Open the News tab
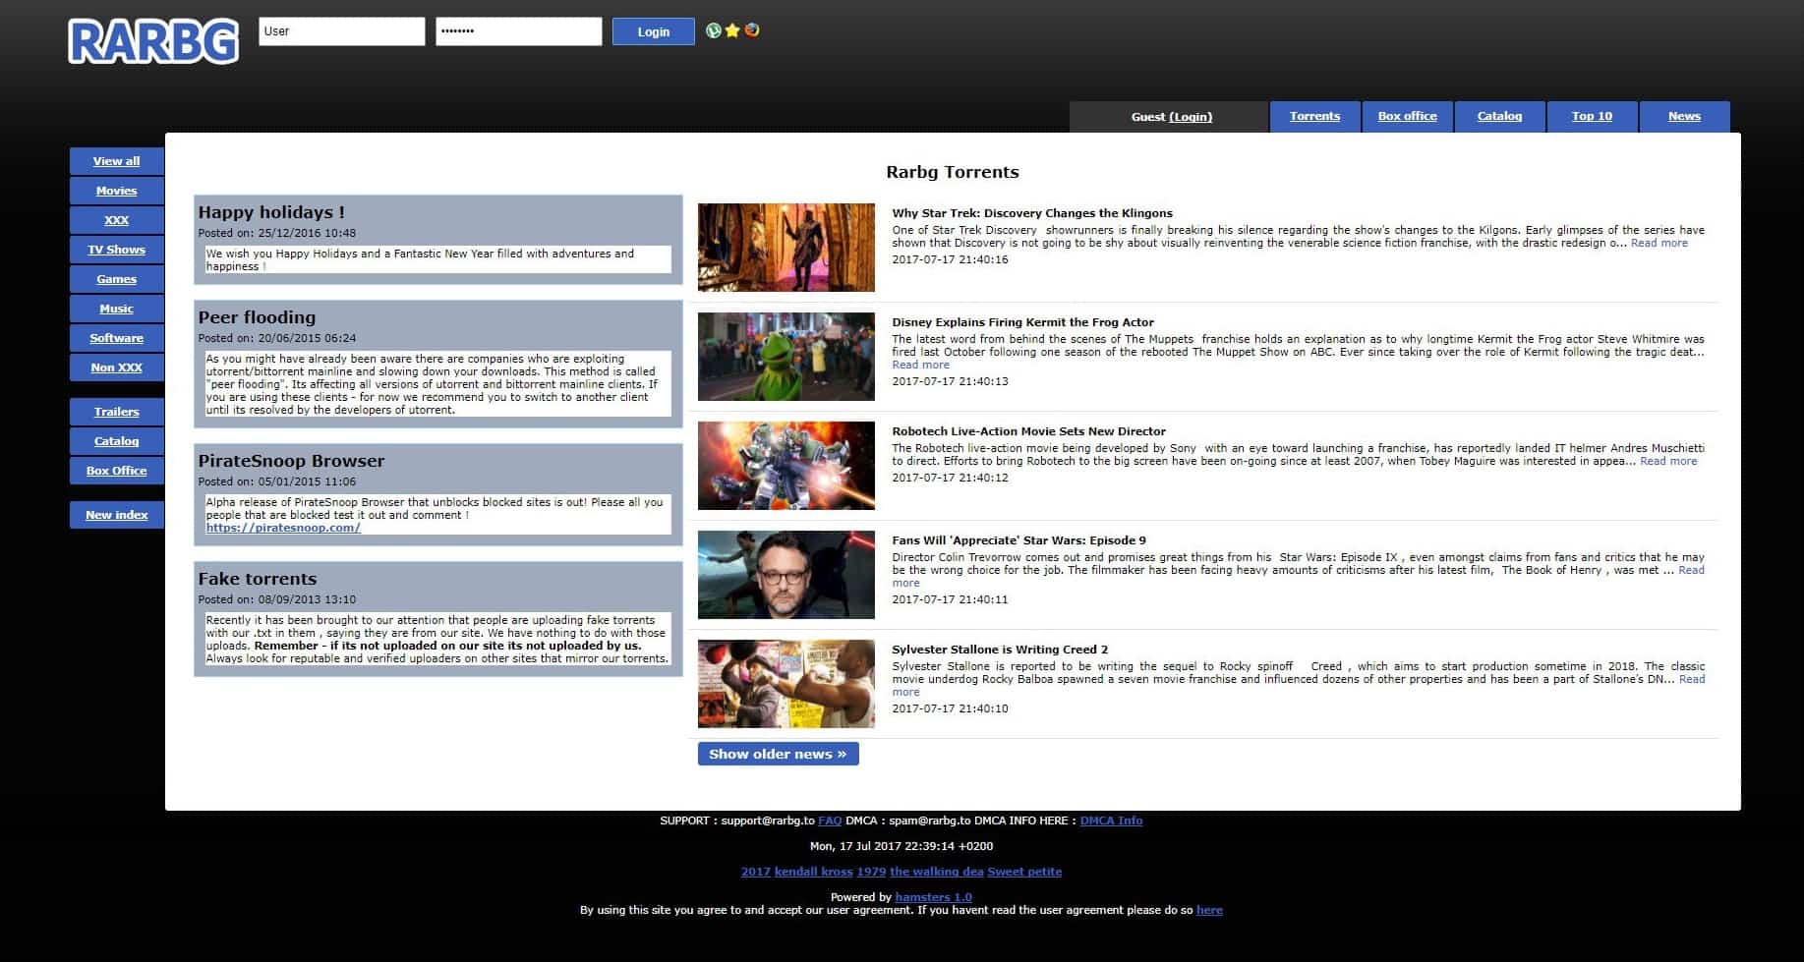 point(1684,116)
